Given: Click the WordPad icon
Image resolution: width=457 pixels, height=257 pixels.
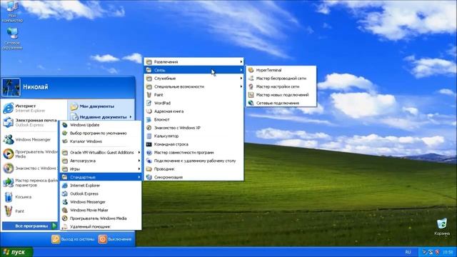Looking at the screenshot, I should [x=149, y=103].
